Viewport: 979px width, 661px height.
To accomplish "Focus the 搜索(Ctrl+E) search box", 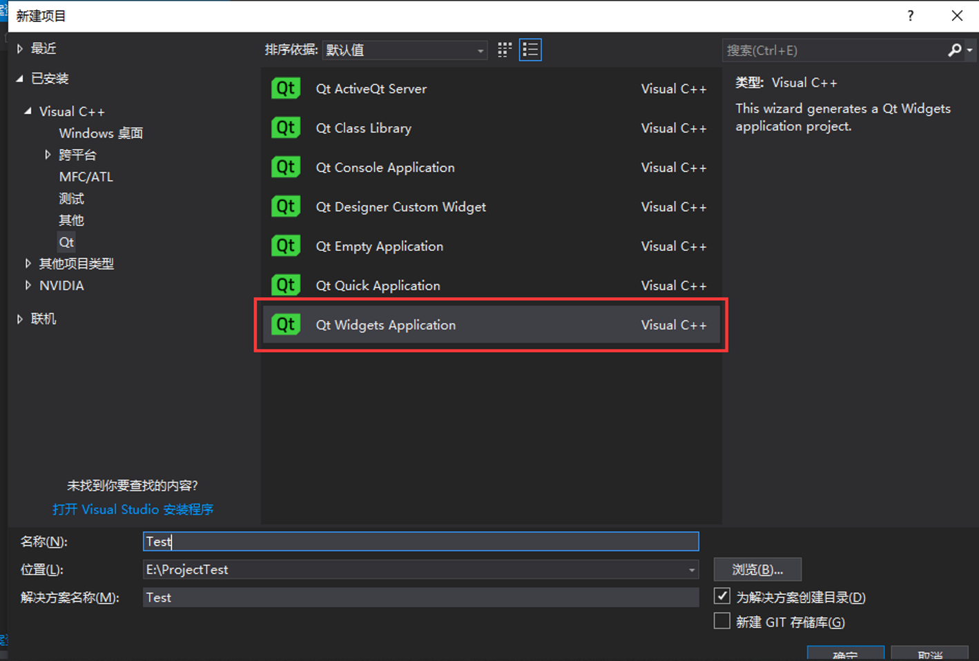I will click(834, 50).
